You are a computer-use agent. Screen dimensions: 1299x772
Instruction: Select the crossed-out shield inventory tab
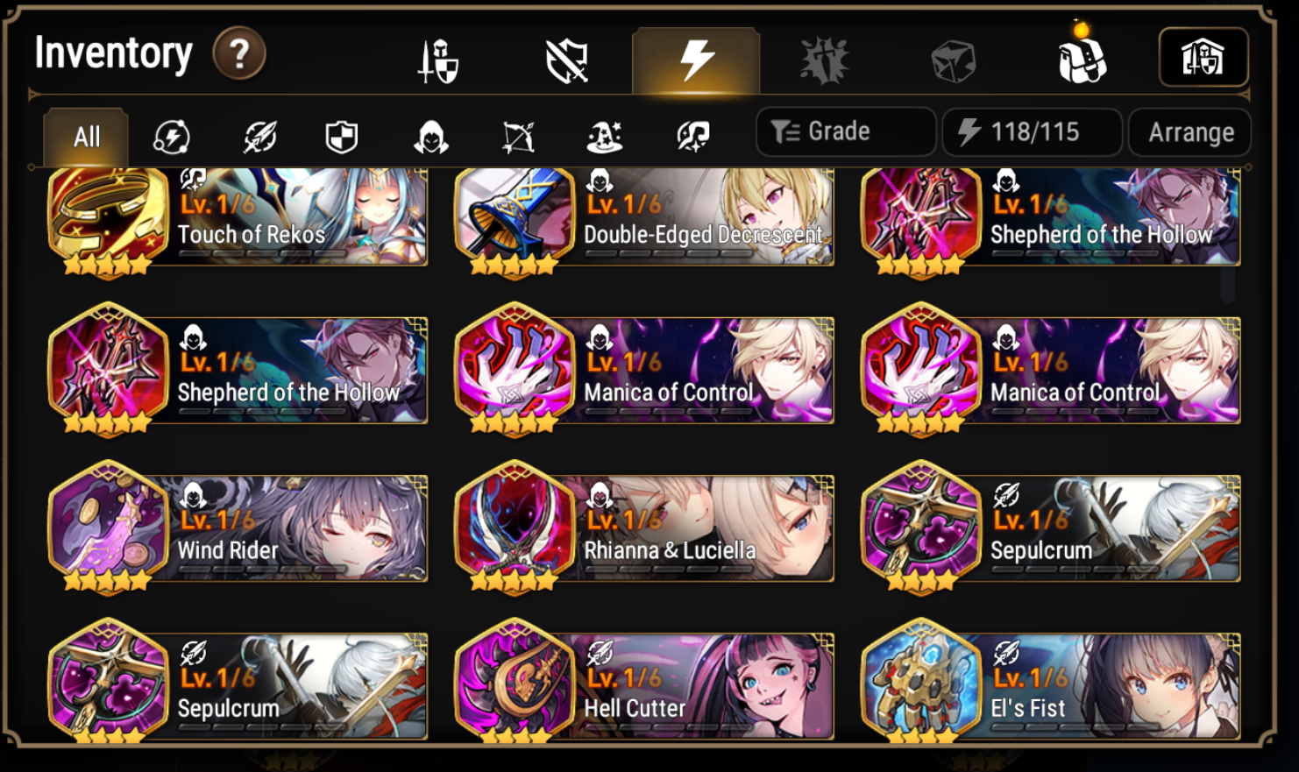[x=567, y=61]
